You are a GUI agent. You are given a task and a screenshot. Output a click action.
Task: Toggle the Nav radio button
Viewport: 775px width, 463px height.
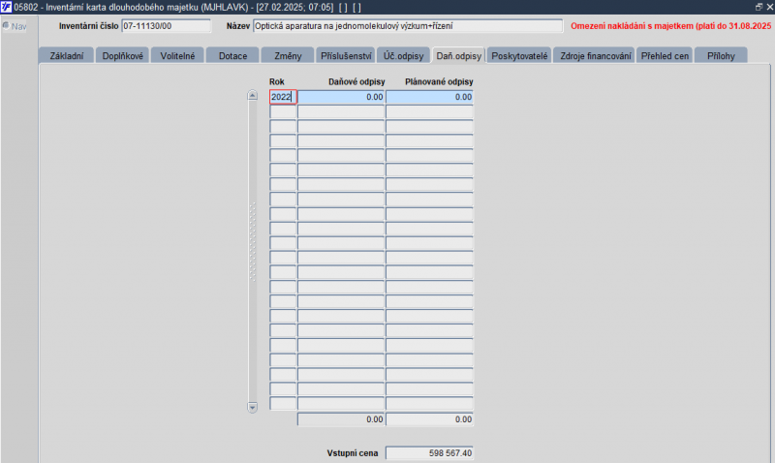(6, 26)
